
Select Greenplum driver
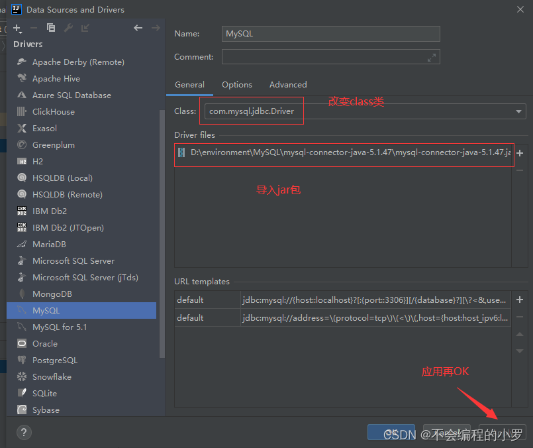(x=81, y=145)
